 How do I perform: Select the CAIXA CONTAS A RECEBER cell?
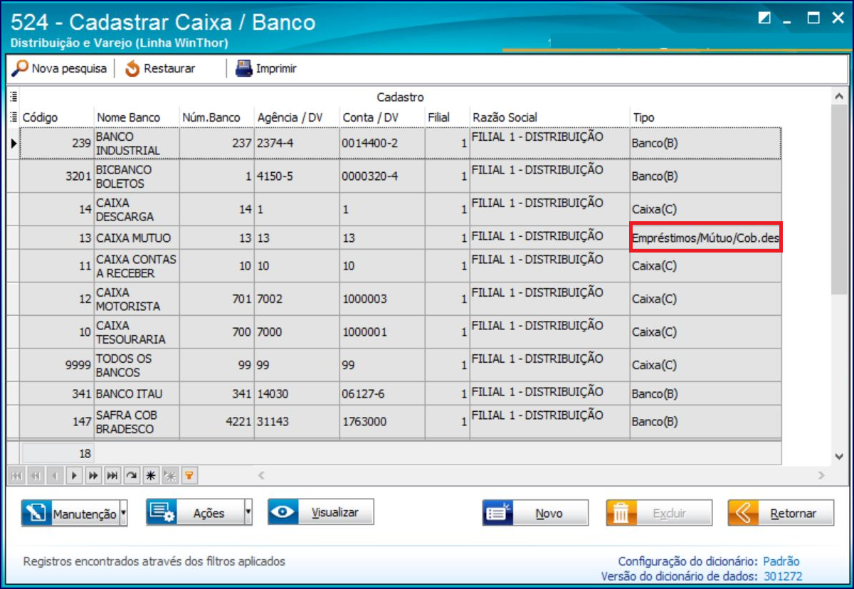(x=137, y=266)
